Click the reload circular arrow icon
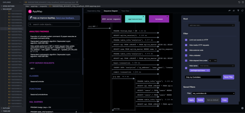245x113 pixels. (x=243, y=11)
